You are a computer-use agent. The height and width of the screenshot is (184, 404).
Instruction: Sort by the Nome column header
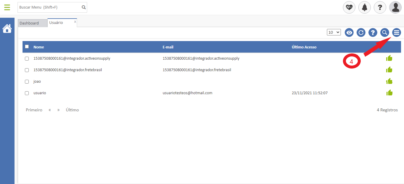coord(39,47)
